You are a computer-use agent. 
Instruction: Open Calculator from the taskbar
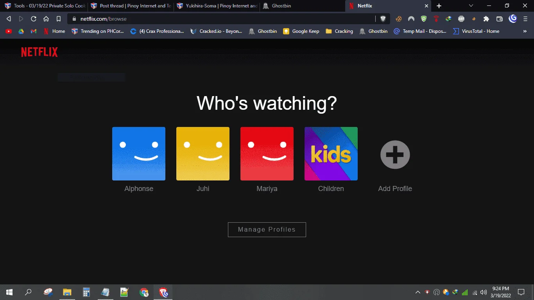[86, 292]
